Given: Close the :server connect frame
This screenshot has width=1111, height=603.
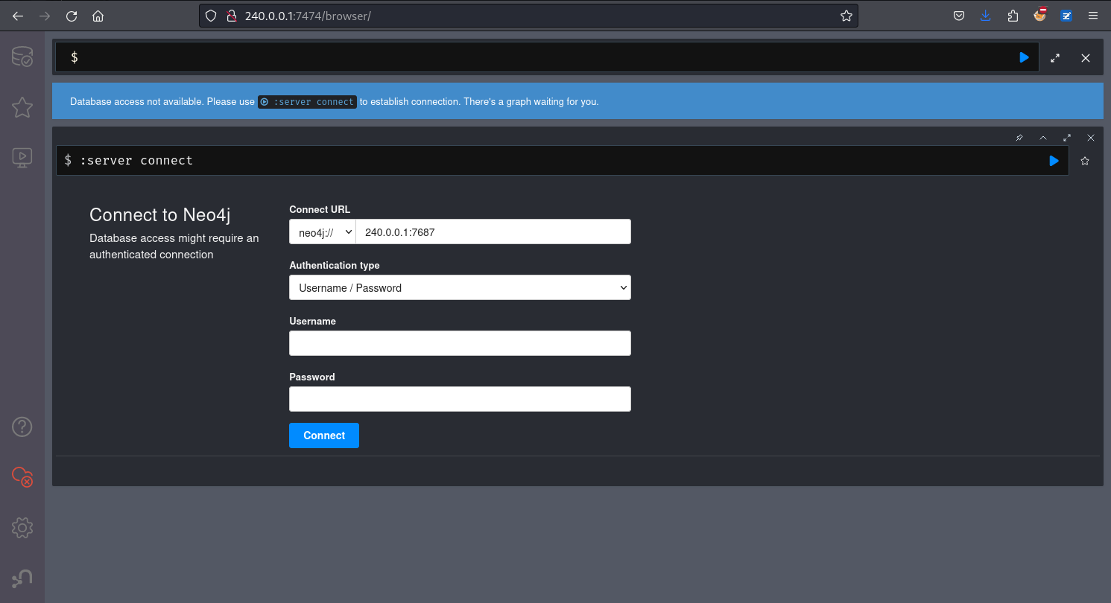Looking at the screenshot, I should click(x=1091, y=138).
